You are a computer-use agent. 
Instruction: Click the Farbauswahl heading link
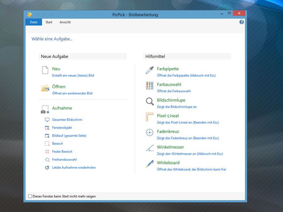point(169,84)
